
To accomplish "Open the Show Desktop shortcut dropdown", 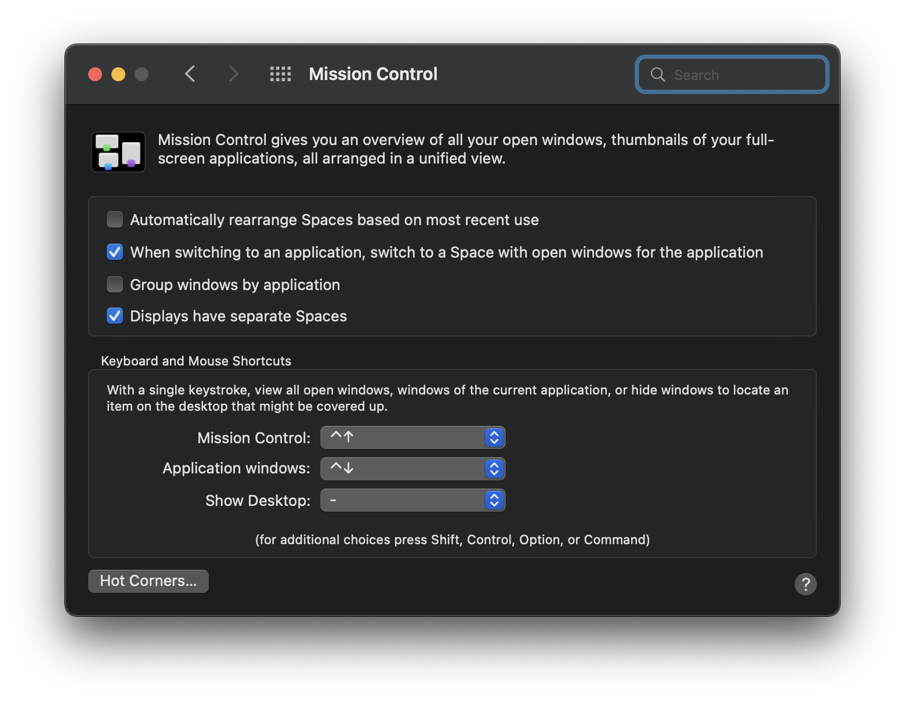I will (x=412, y=500).
